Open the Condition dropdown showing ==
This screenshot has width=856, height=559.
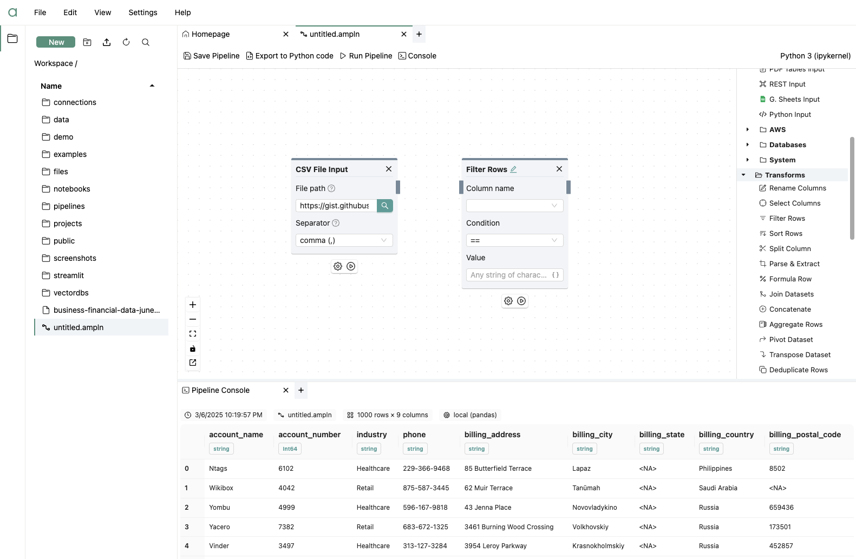(514, 240)
